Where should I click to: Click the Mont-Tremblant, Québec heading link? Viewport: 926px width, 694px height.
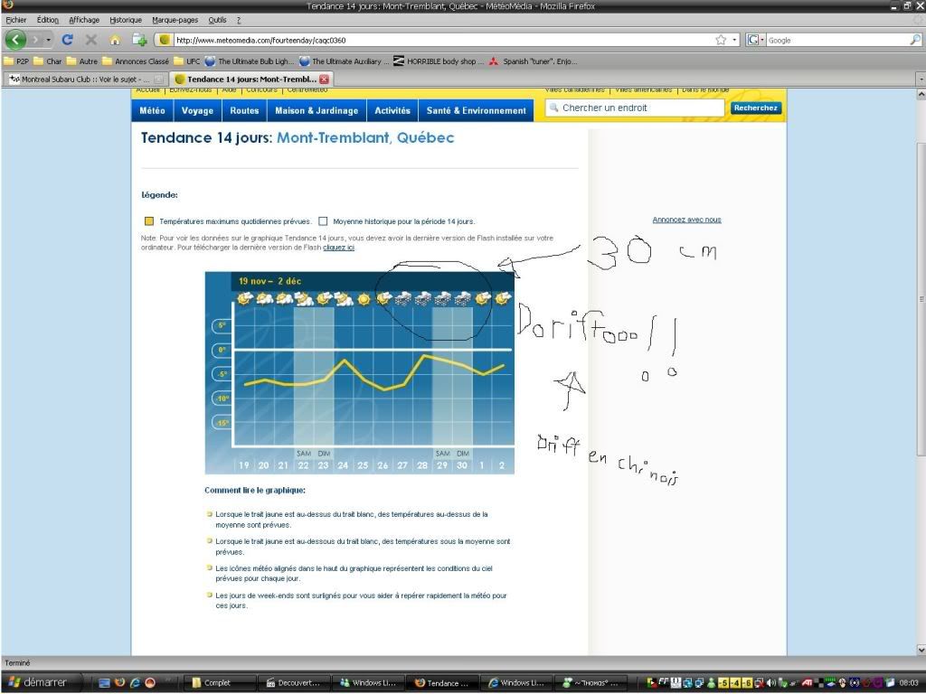(x=365, y=137)
